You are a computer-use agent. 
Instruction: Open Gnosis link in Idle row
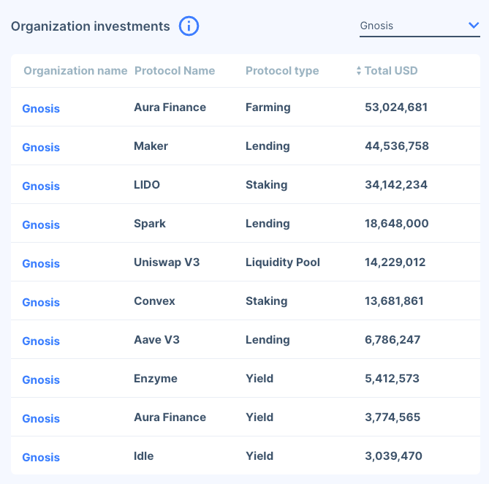41,458
